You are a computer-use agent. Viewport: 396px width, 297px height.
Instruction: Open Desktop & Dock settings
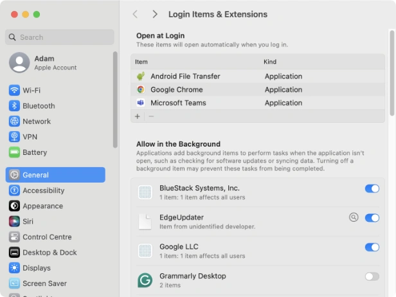coord(50,253)
